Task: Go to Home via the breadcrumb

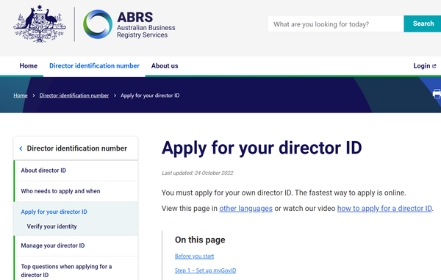Action: (x=21, y=96)
